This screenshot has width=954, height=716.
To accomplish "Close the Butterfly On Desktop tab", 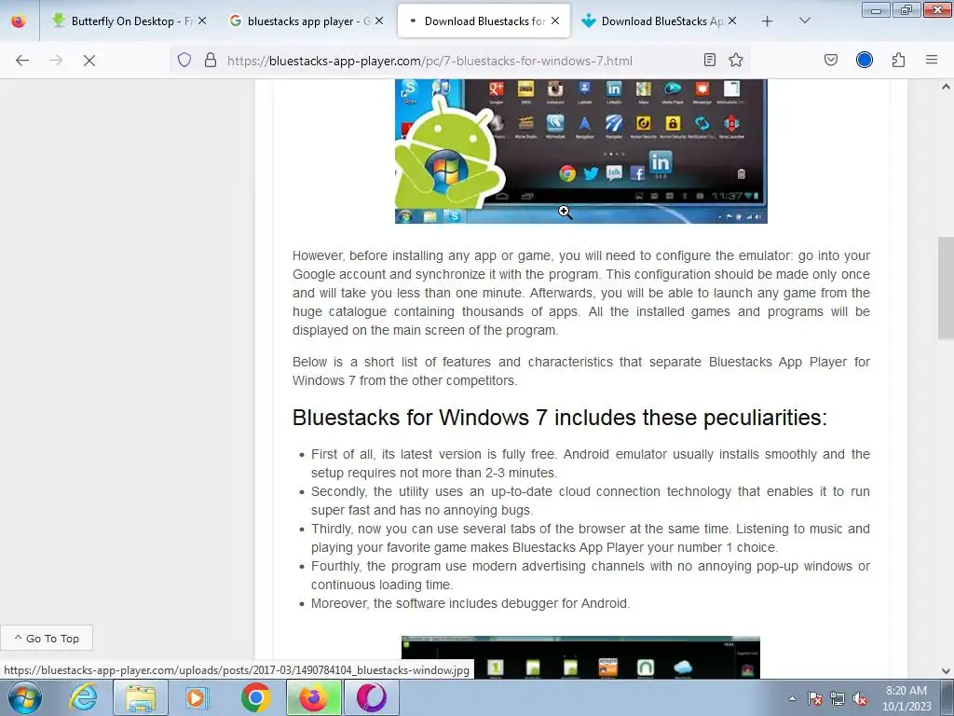I will point(202,21).
